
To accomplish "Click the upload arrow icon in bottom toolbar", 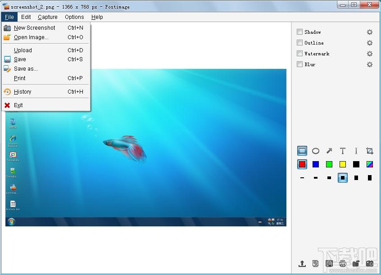I will pyautogui.click(x=302, y=263).
